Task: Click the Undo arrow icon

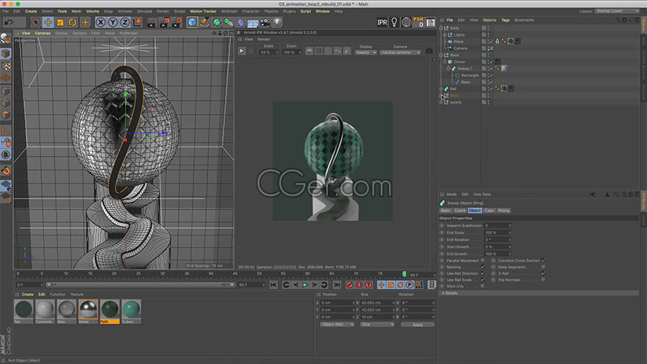Action: click(9, 22)
